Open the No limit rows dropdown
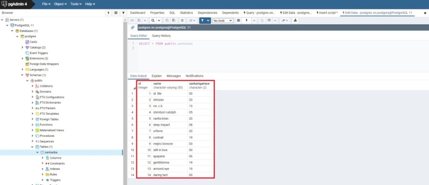Screen dimensions: 429x185 223,20
